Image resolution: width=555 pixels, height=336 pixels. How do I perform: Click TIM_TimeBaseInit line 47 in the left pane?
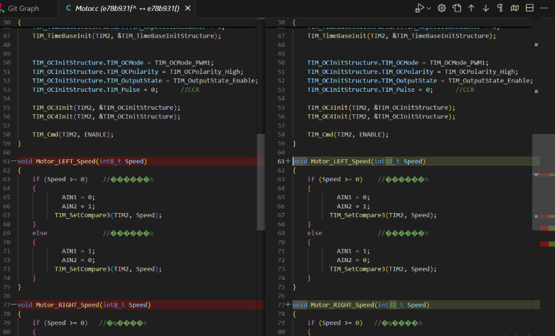pyautogui.click(x=127, y=36)
